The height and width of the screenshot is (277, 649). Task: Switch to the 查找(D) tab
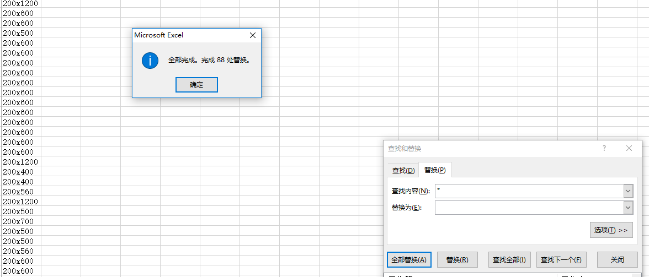point(403,171)
